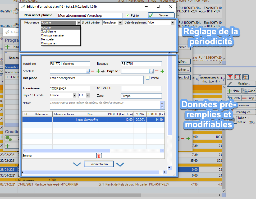This screenshot has width=256, height=199.
Task: Click Modifier... button in right panel
Action: (241, 84)
